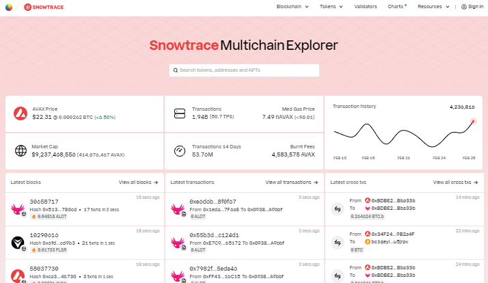488x283 pixels.
Task: Open block 58037730
Action: 44,269
